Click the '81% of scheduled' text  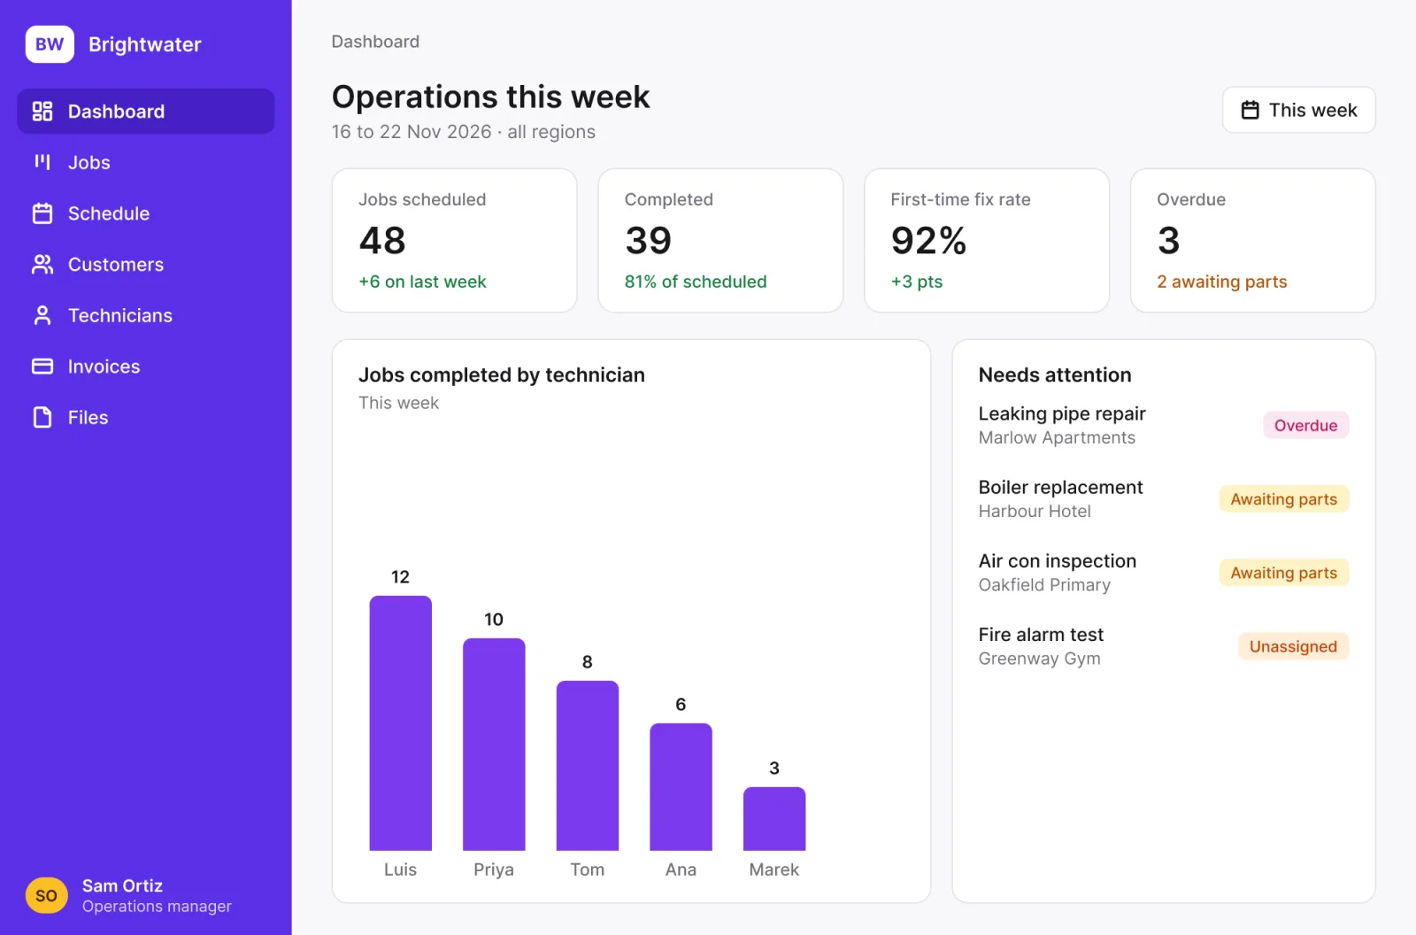[696, 282]
